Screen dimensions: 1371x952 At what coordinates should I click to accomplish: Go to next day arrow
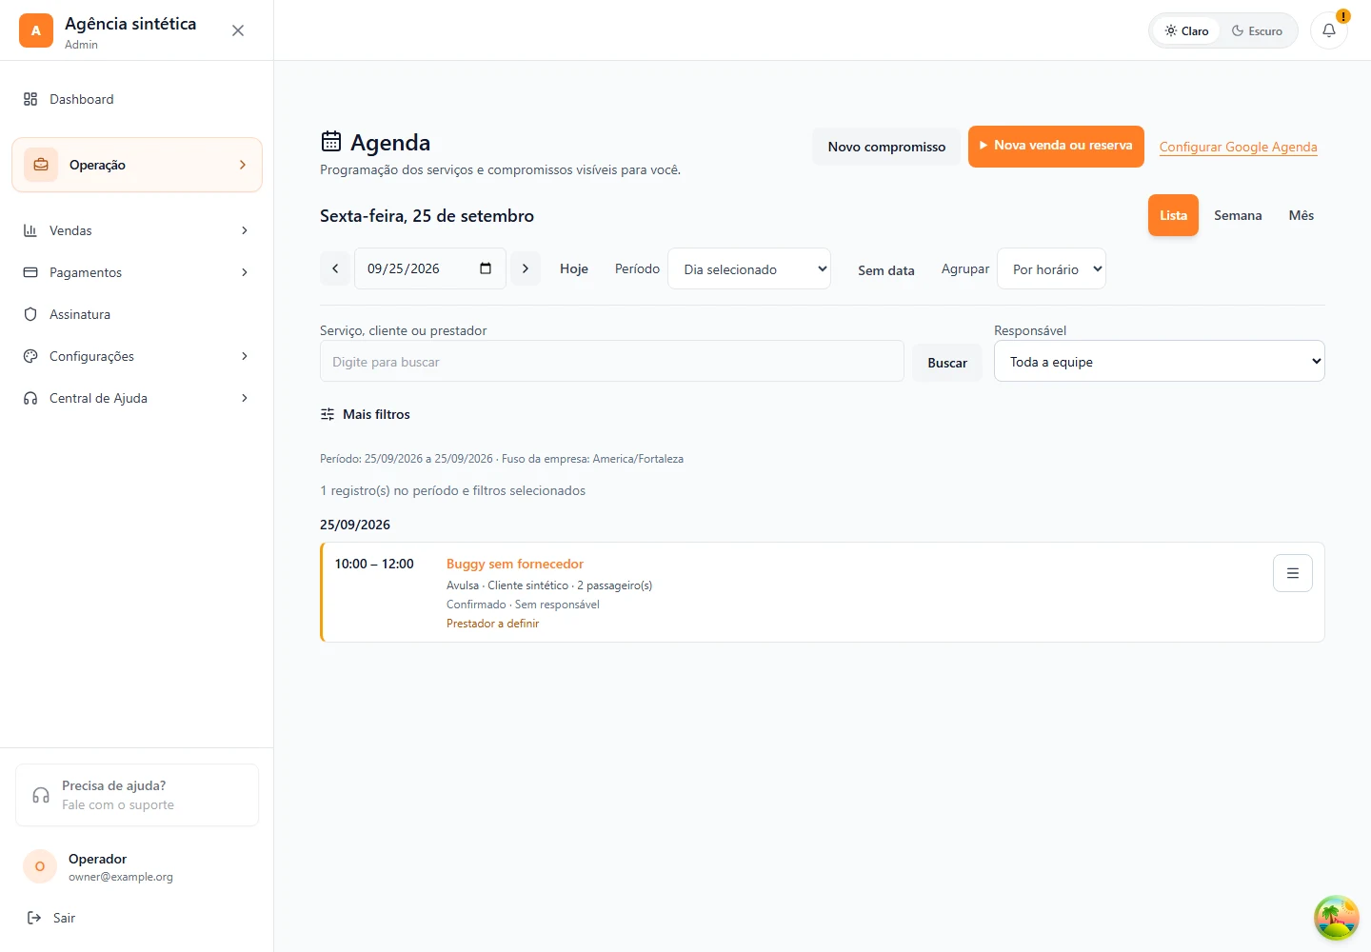click(526, 268)
